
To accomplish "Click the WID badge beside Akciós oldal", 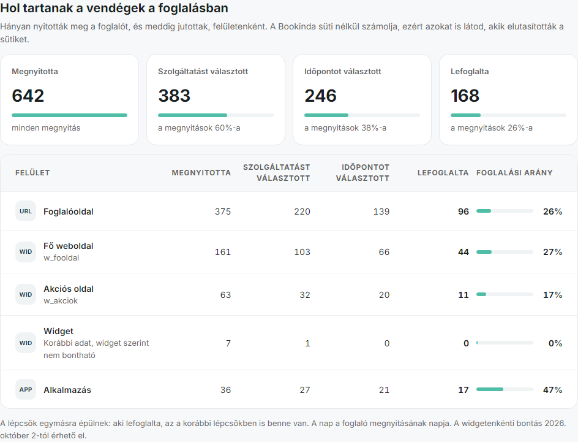I will (x=26, y=294).
